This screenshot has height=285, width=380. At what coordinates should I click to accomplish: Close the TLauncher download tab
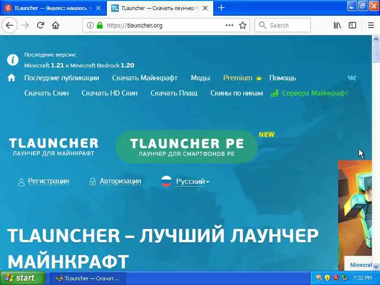[x=205, y=8]
